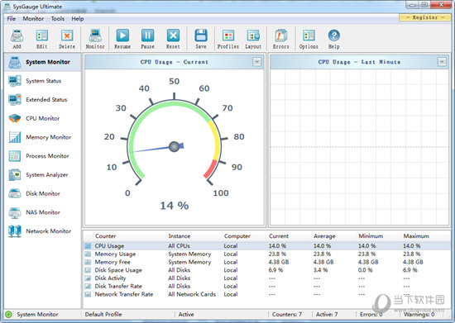Viewport: 455px width, 323px height.
Task: Select Process Monitor in the sidebar
Action: click(43, 156)
